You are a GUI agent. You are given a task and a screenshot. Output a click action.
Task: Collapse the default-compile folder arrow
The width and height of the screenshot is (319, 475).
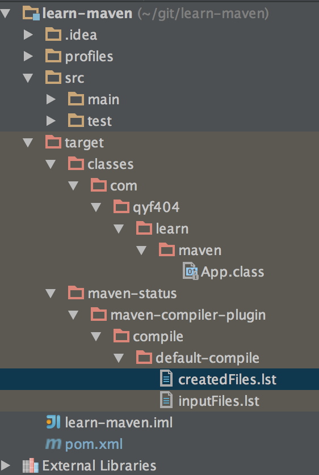pyautogui.click(x=119, y=358)
